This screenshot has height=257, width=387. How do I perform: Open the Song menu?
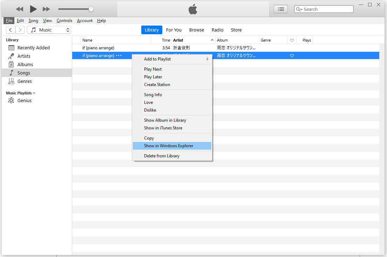(x=33, y=21)
